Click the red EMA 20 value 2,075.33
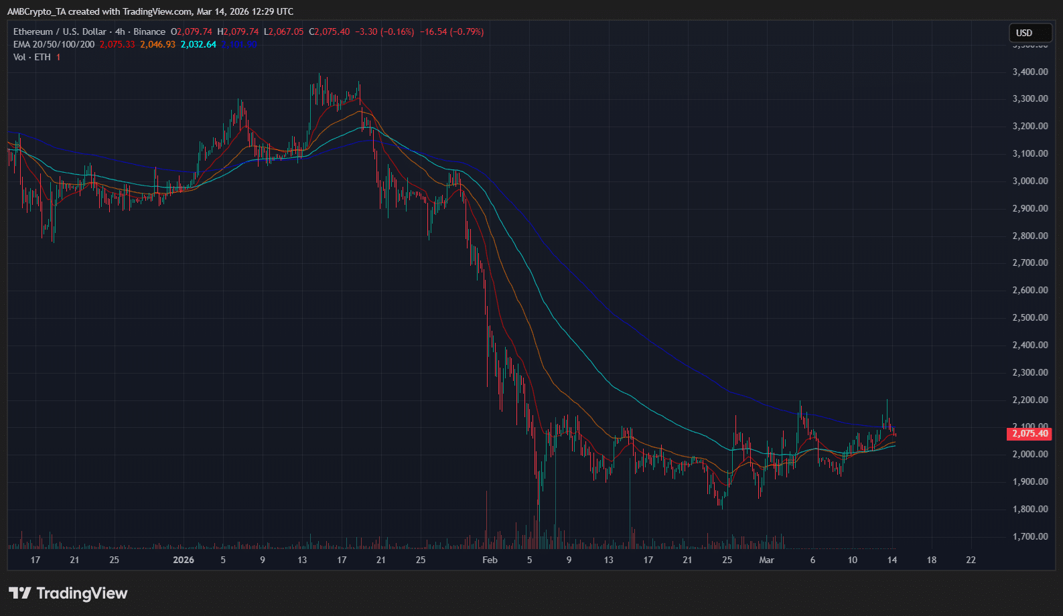 (x=117, y=44)
